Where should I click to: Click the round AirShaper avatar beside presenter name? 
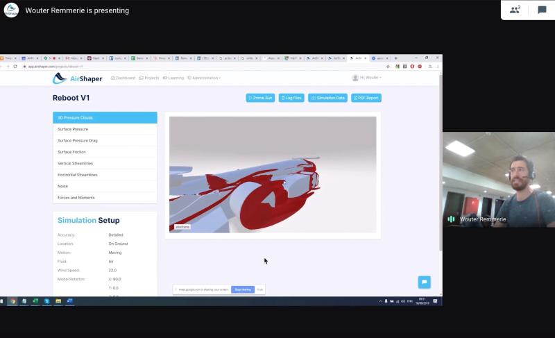tap(11, 10)
